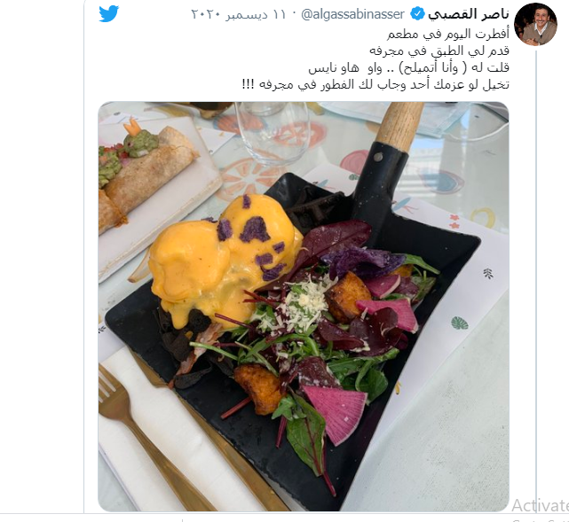Click the Activate Windows watermark text
The height and width of the screenshot is (522, 569).
[x=540, y=505]
